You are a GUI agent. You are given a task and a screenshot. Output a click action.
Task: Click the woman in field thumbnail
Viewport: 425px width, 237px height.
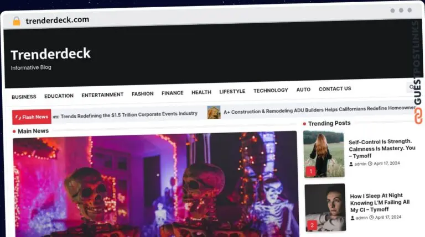point(324,154)
